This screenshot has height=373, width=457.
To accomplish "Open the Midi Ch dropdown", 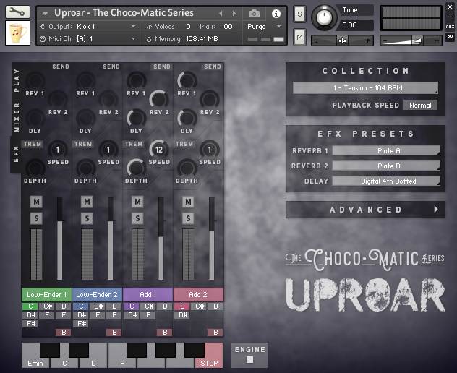I will coord(87,39).
